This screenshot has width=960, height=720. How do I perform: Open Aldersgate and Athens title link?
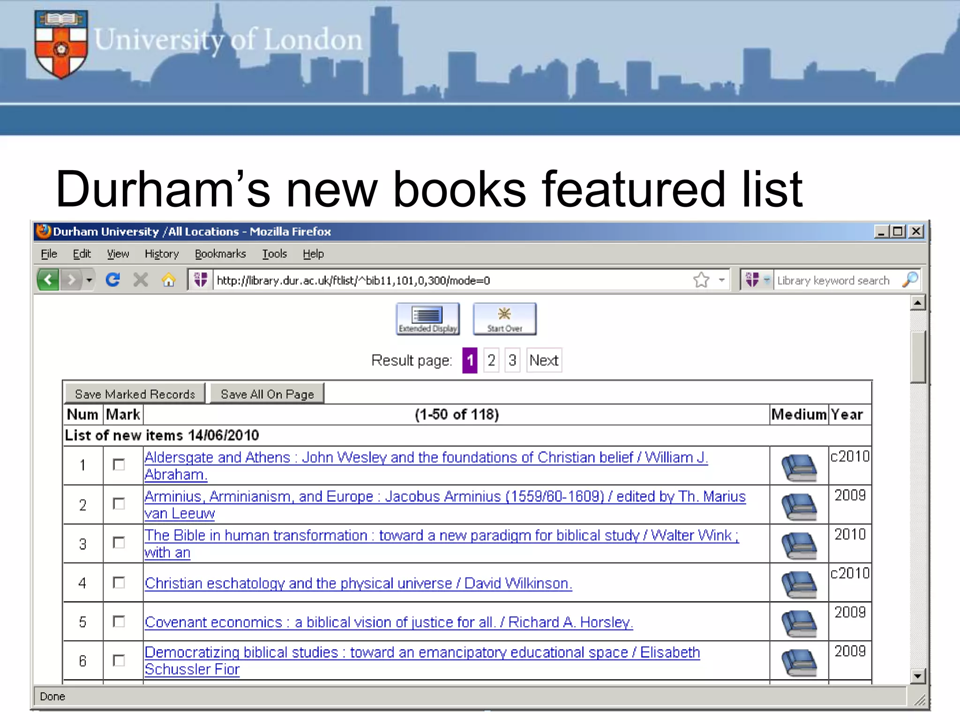[426, 465]
